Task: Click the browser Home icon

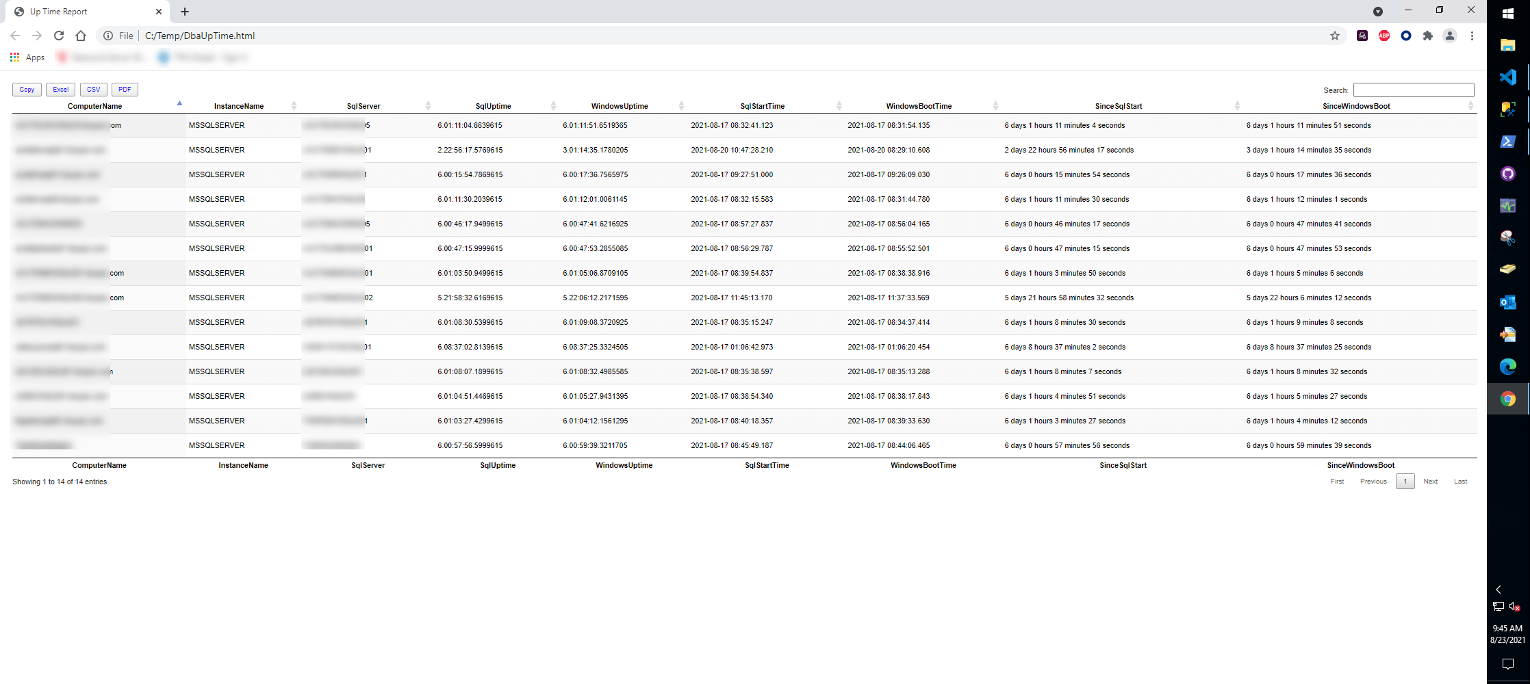Action: coord(81,36)
